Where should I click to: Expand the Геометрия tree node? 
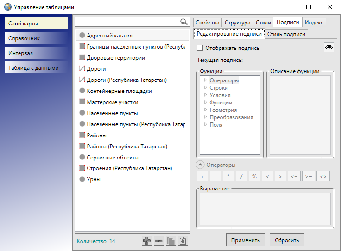[x=205, y=110]
